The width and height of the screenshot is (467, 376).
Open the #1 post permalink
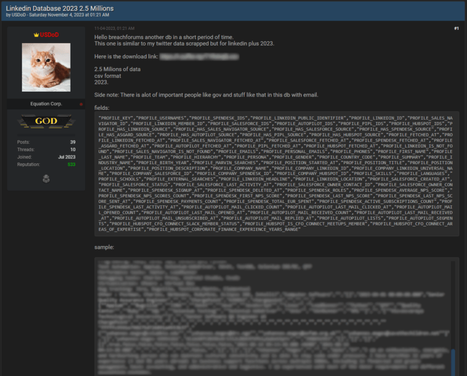coord(456,29)
